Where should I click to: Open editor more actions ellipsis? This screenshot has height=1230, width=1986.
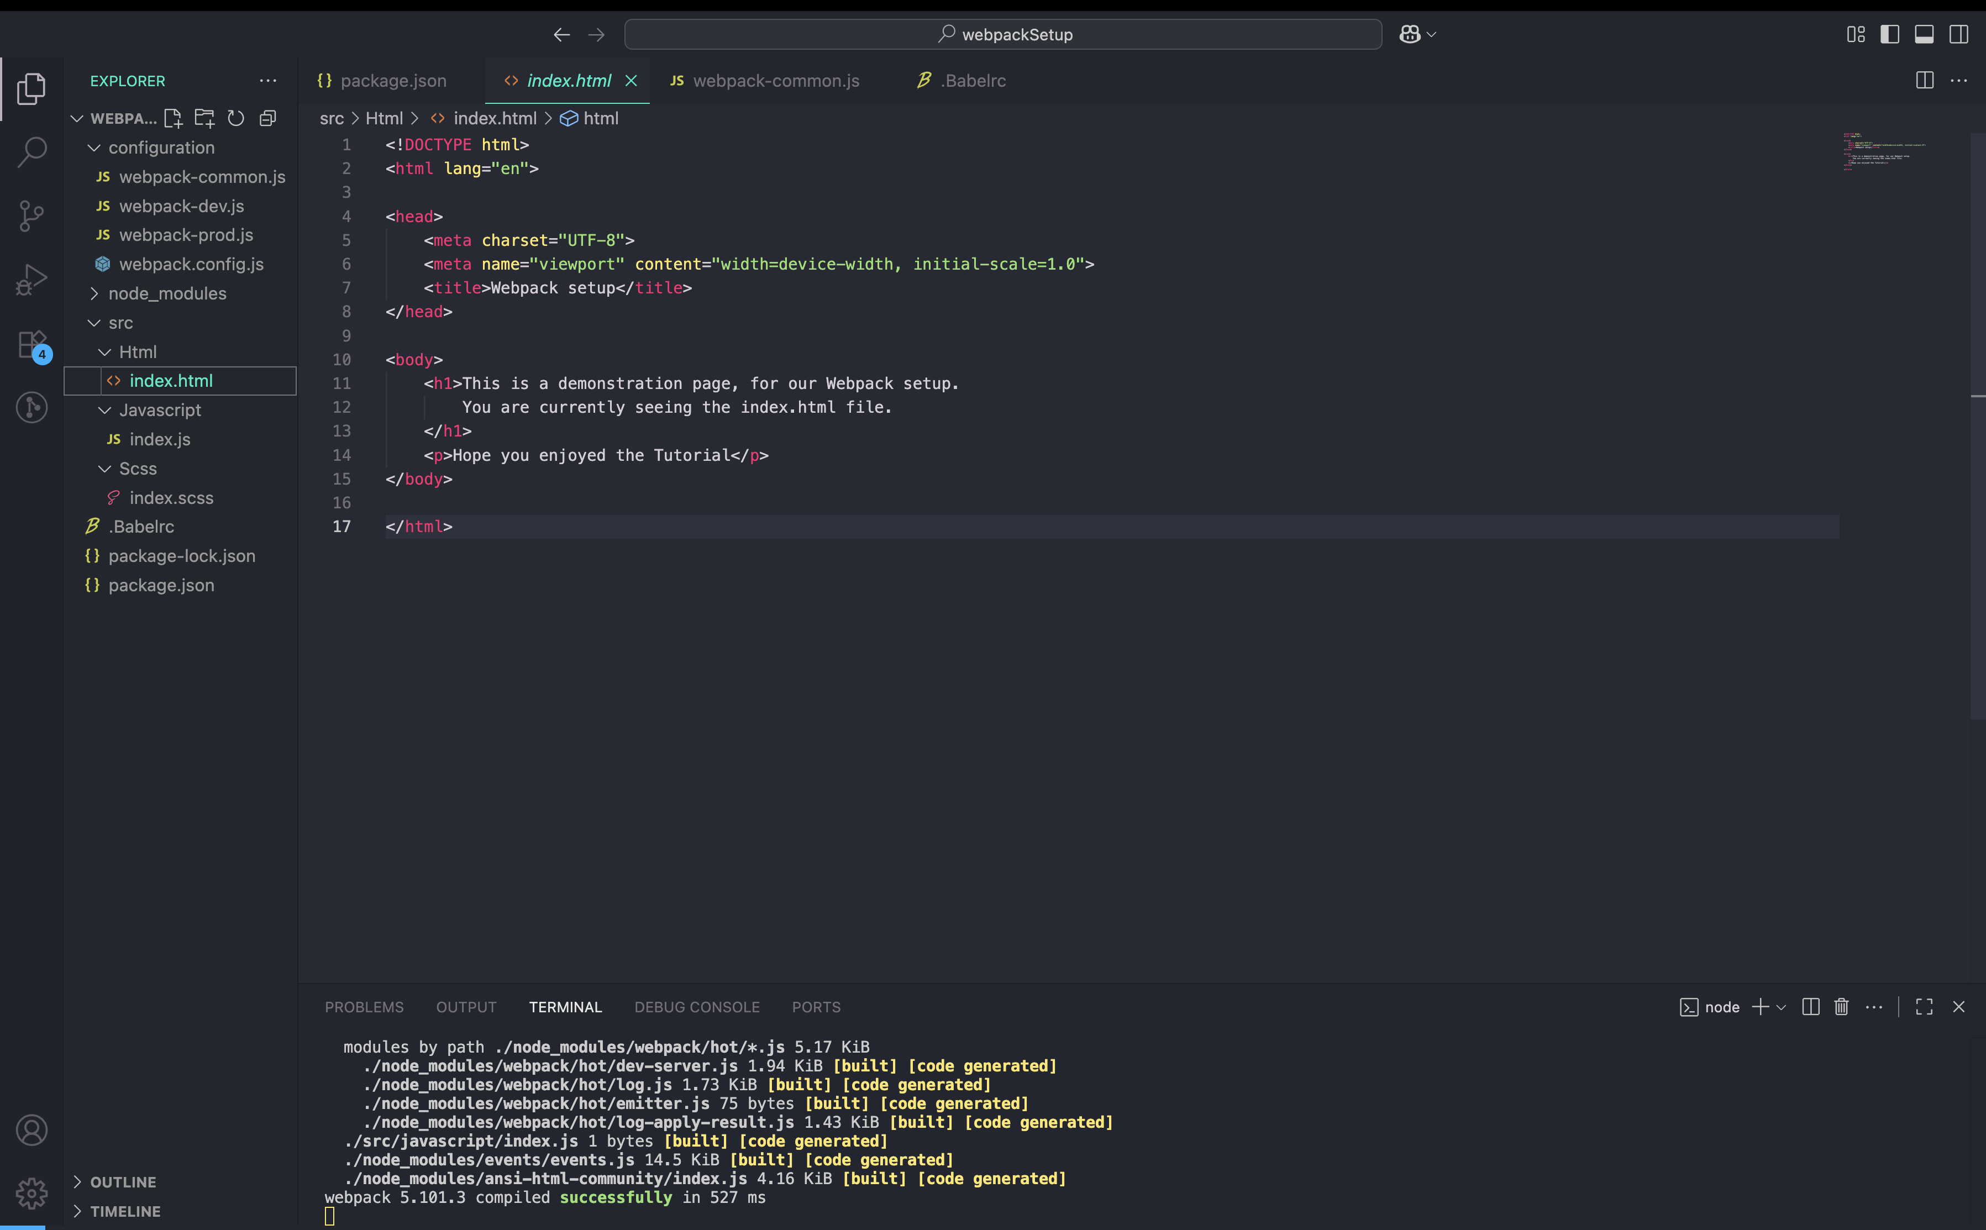[1959, 81]
